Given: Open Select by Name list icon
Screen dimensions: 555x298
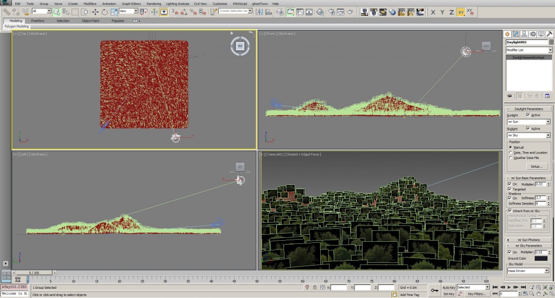Looking at the screenshot, I should click(x=66, y=12).
